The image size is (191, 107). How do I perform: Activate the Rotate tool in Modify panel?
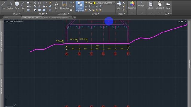click(x=39, y=3)
